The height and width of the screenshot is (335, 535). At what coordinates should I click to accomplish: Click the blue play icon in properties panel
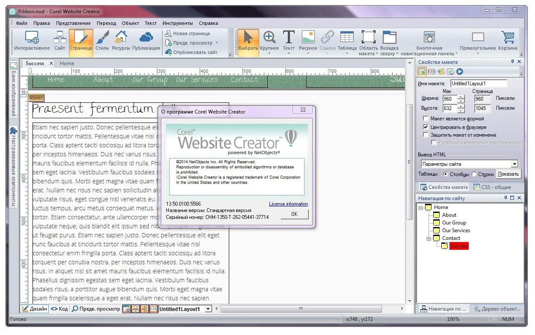point(460,72)
